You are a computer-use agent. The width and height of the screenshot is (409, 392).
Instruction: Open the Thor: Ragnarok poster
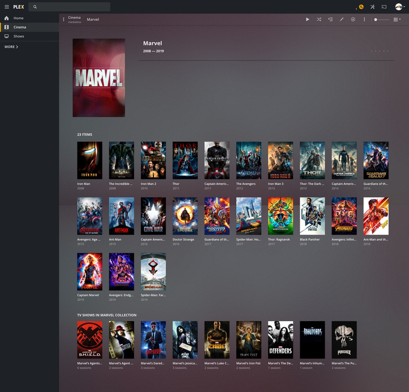(x=280, y=216)
